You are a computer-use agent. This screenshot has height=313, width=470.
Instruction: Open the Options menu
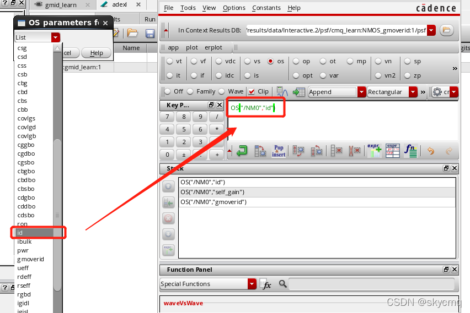[234, 8]
